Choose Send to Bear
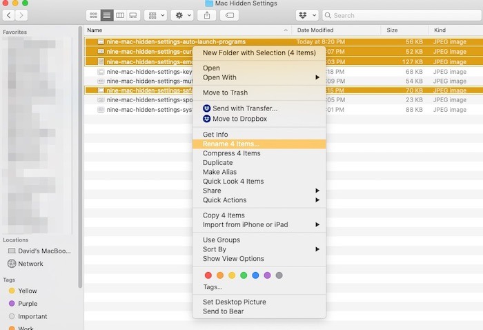The width and height of the screenshot is (483, 330). click(259, 311)
